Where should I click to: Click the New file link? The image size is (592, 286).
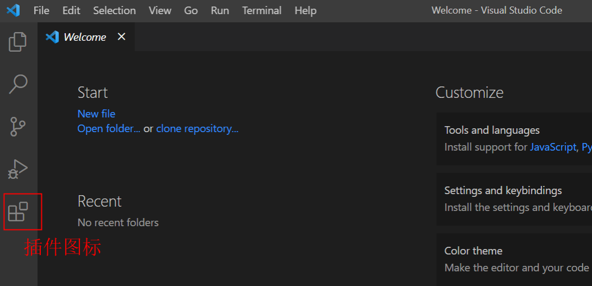point(96,114)
